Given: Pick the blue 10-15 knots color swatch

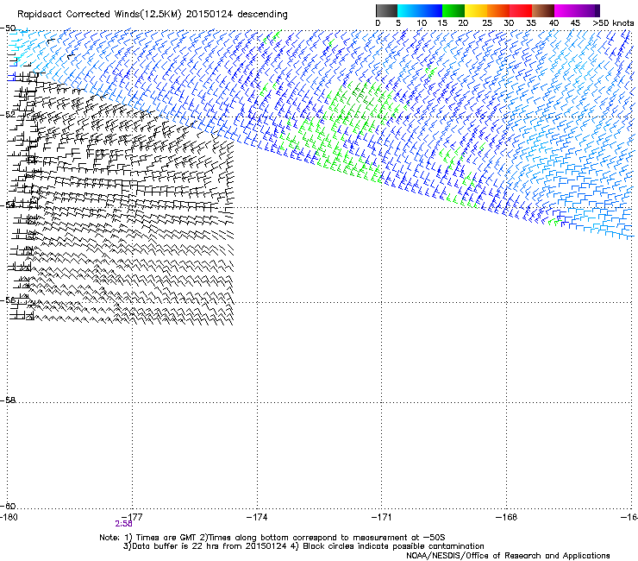Looking at the screenshot, I should (431, 10).
